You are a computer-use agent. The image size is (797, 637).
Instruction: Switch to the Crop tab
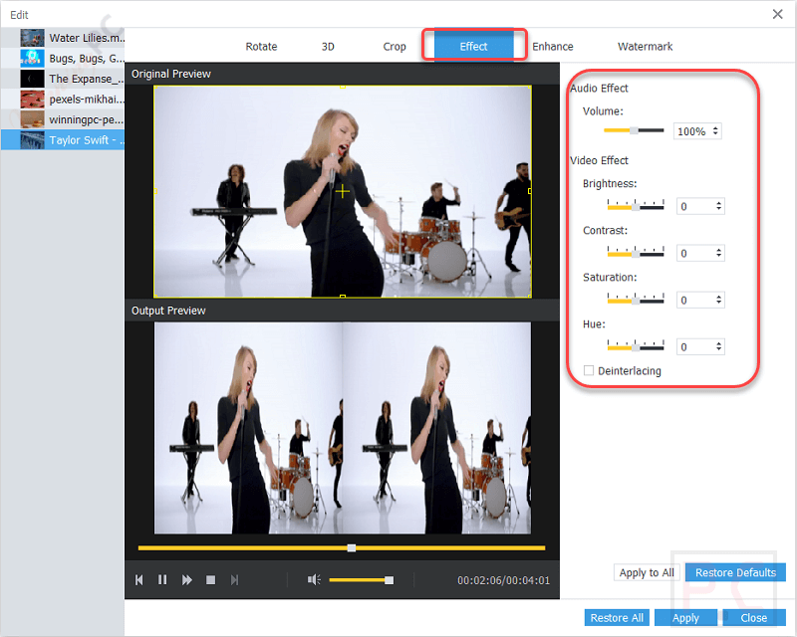[395, 47]
